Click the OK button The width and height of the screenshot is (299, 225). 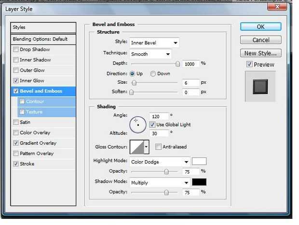[261, 26]
